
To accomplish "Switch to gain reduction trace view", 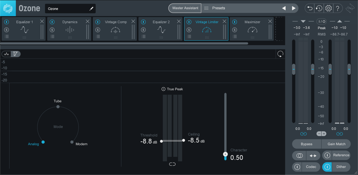I will 16,54.
